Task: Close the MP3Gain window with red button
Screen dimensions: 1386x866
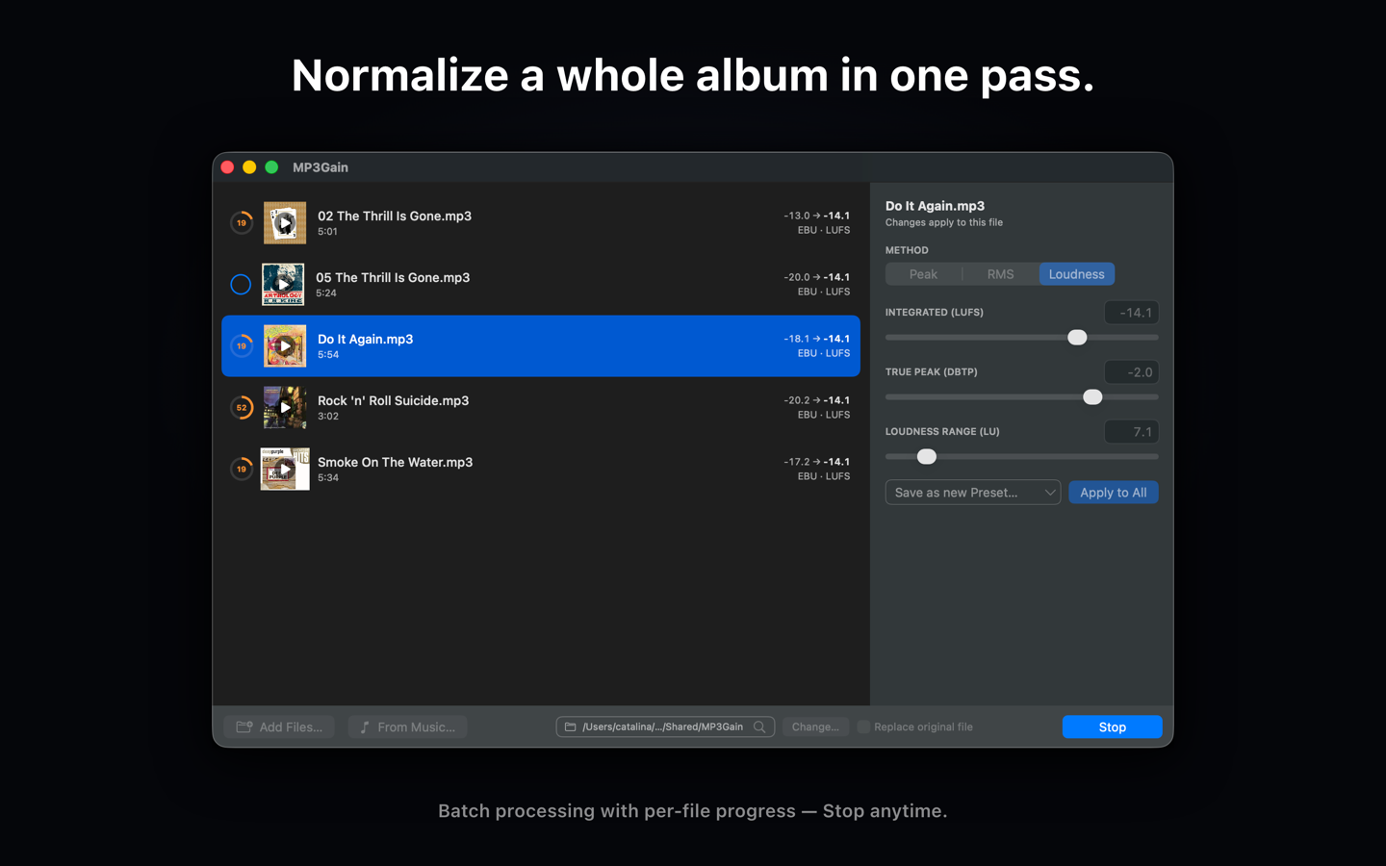Action: [227, 167]
